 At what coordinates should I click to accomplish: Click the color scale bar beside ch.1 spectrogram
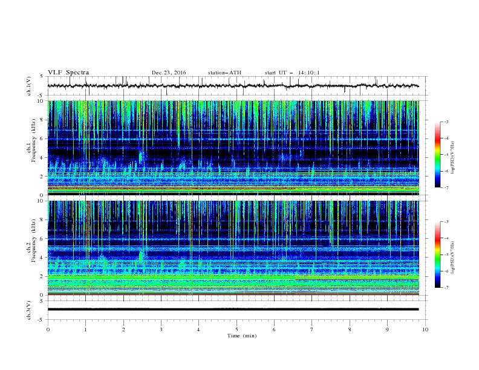[x=437, y=155]
